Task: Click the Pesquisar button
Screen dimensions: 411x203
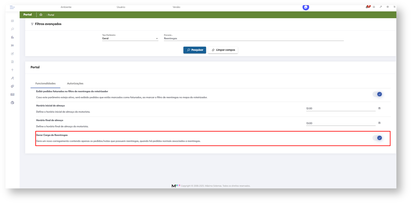Action: pos(195,50)
